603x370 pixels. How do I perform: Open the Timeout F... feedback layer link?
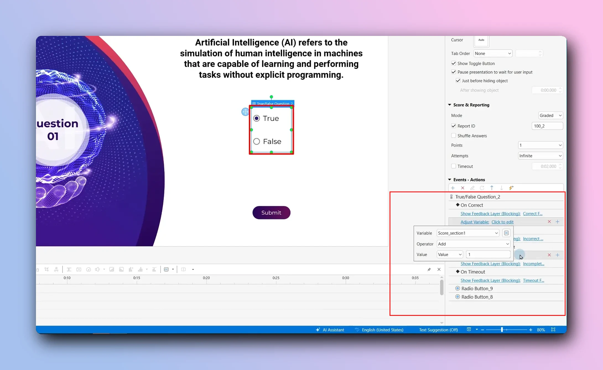pos(534,280)
